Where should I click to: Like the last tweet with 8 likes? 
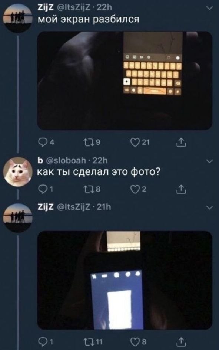(138, 341)
